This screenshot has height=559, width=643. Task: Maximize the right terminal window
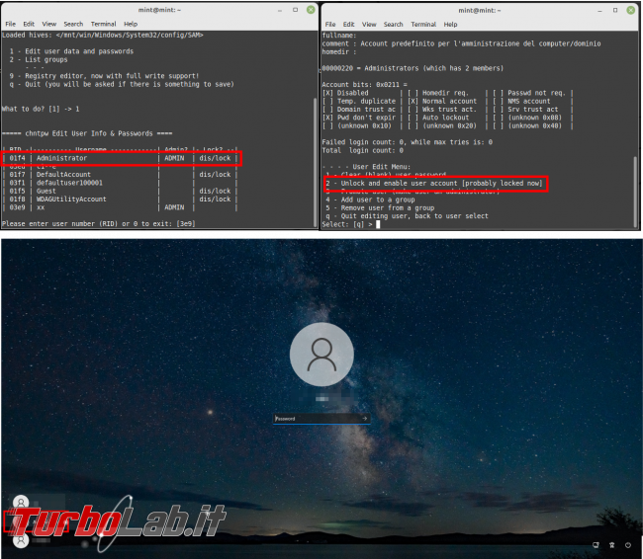[615, 10]
